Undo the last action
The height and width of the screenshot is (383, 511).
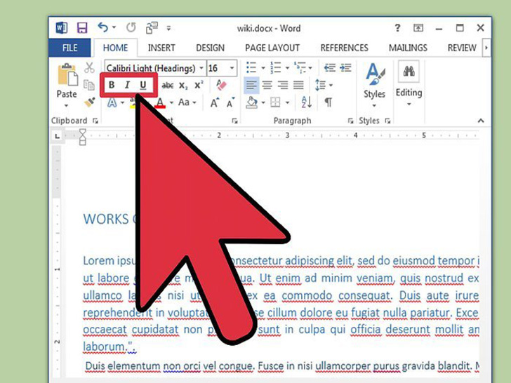(x=102, y=27)
